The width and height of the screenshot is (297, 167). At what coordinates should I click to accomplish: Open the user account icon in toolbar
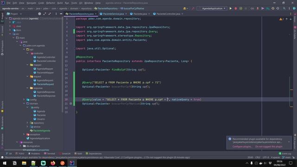tap(185, 8)
